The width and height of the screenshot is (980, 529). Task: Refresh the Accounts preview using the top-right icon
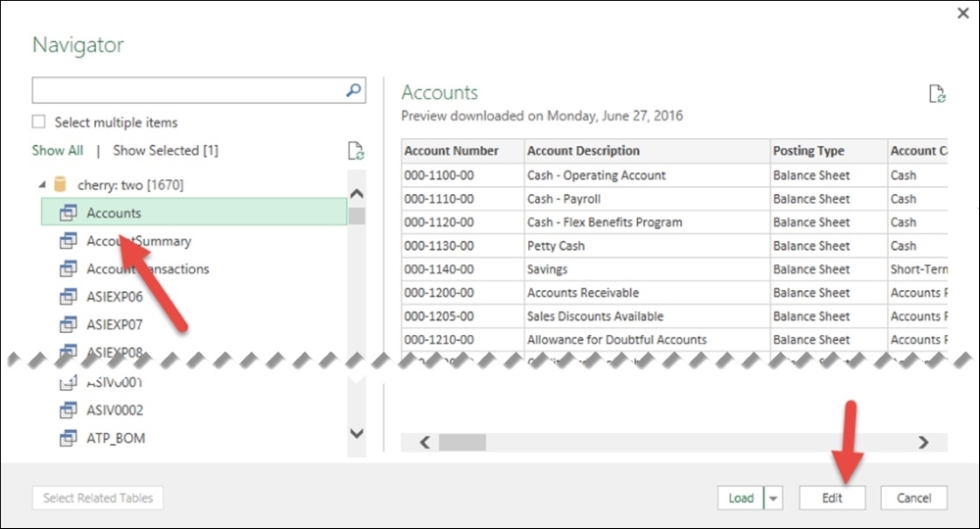click(x=937, y=94)
